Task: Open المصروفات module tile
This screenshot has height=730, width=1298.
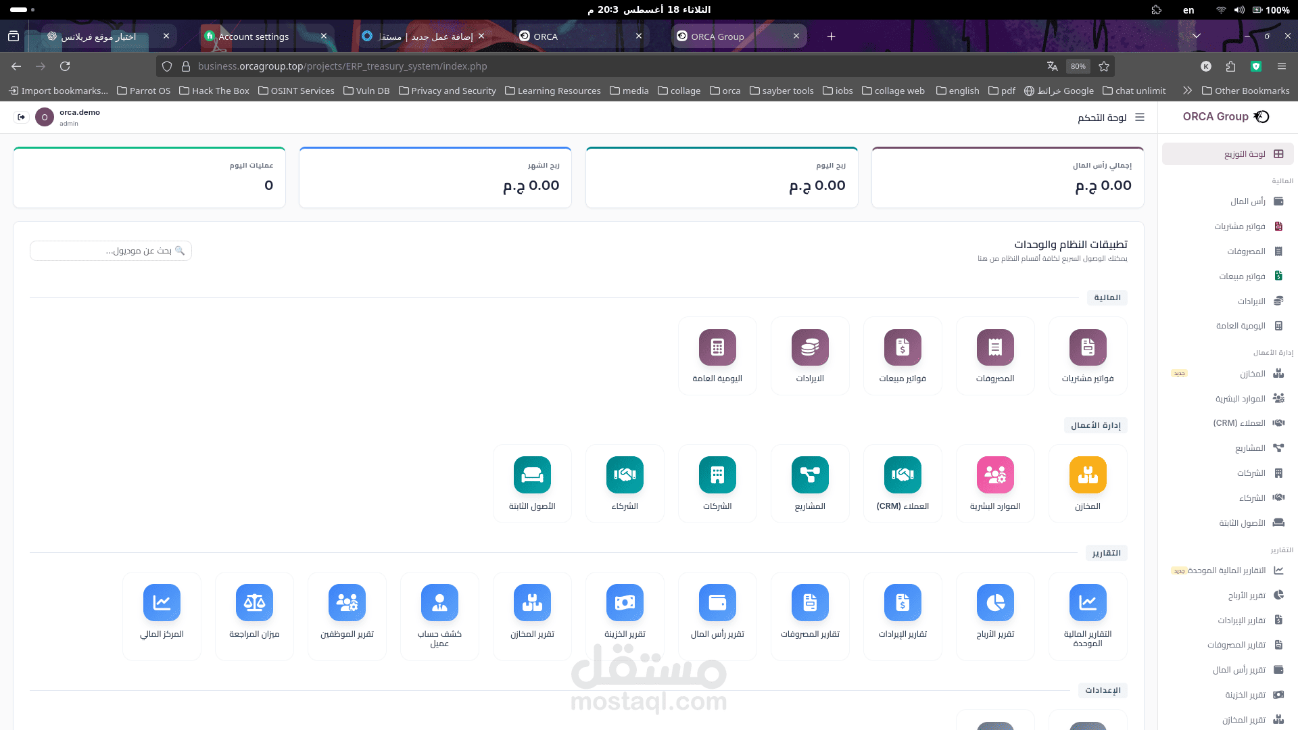Action: [995, 356]
